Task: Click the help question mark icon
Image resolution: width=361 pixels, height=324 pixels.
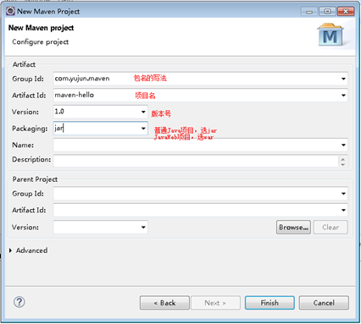Action: coord(19,302)
